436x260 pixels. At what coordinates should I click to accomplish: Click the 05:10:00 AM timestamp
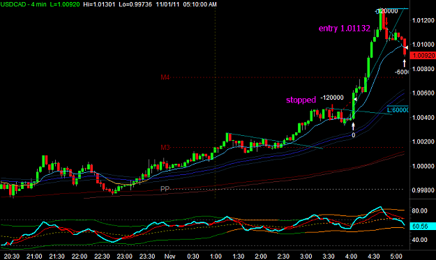coord(200,4)
